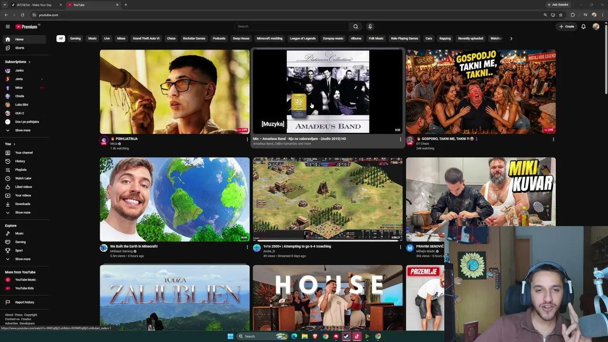This screenshot has width=608, height=342.
Task: Start voice search with the microphone
Action: (370, 27)
